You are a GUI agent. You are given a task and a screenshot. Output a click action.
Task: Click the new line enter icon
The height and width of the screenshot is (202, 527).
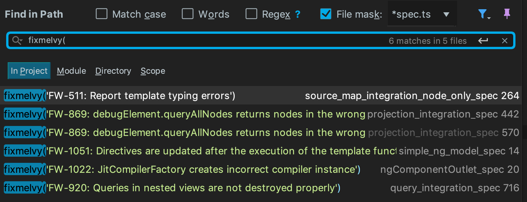483,41
